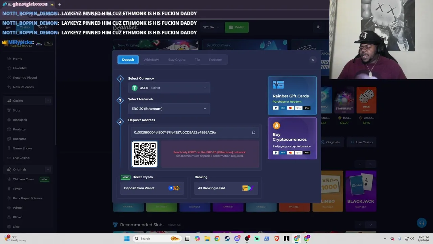Click Recommended Slots next arrow
This screenshot has height=244, width=433.
click(x=371, y=225)
